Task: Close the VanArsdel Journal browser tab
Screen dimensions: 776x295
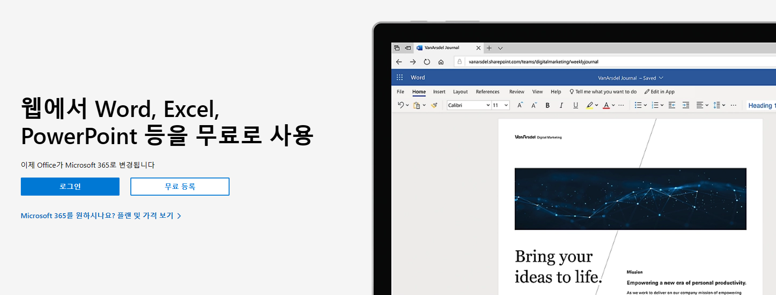Action: point(479,48)
